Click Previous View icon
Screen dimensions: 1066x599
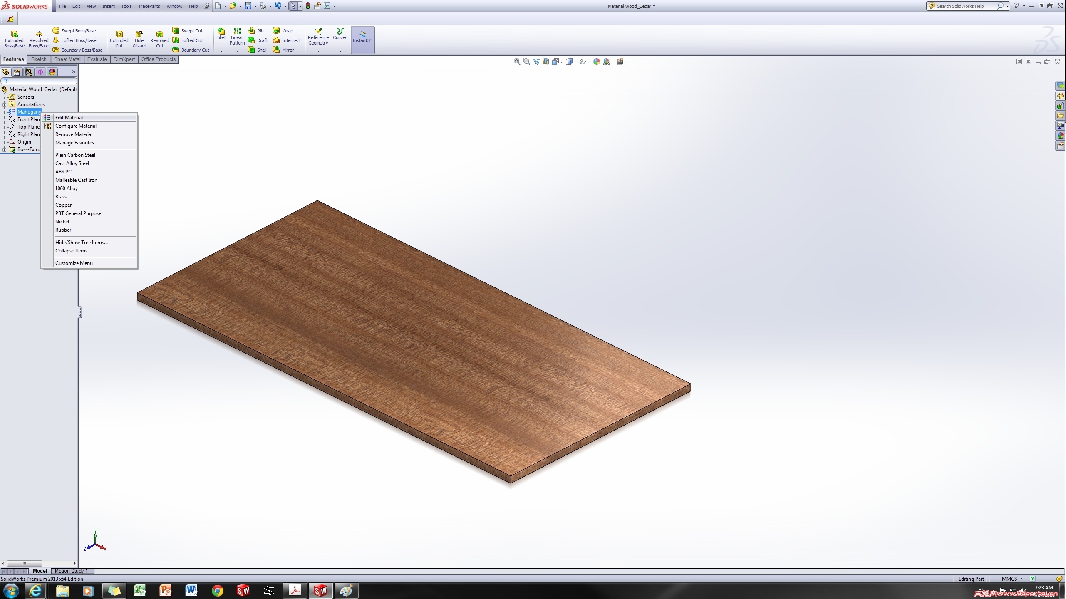[x=536, y=62]
